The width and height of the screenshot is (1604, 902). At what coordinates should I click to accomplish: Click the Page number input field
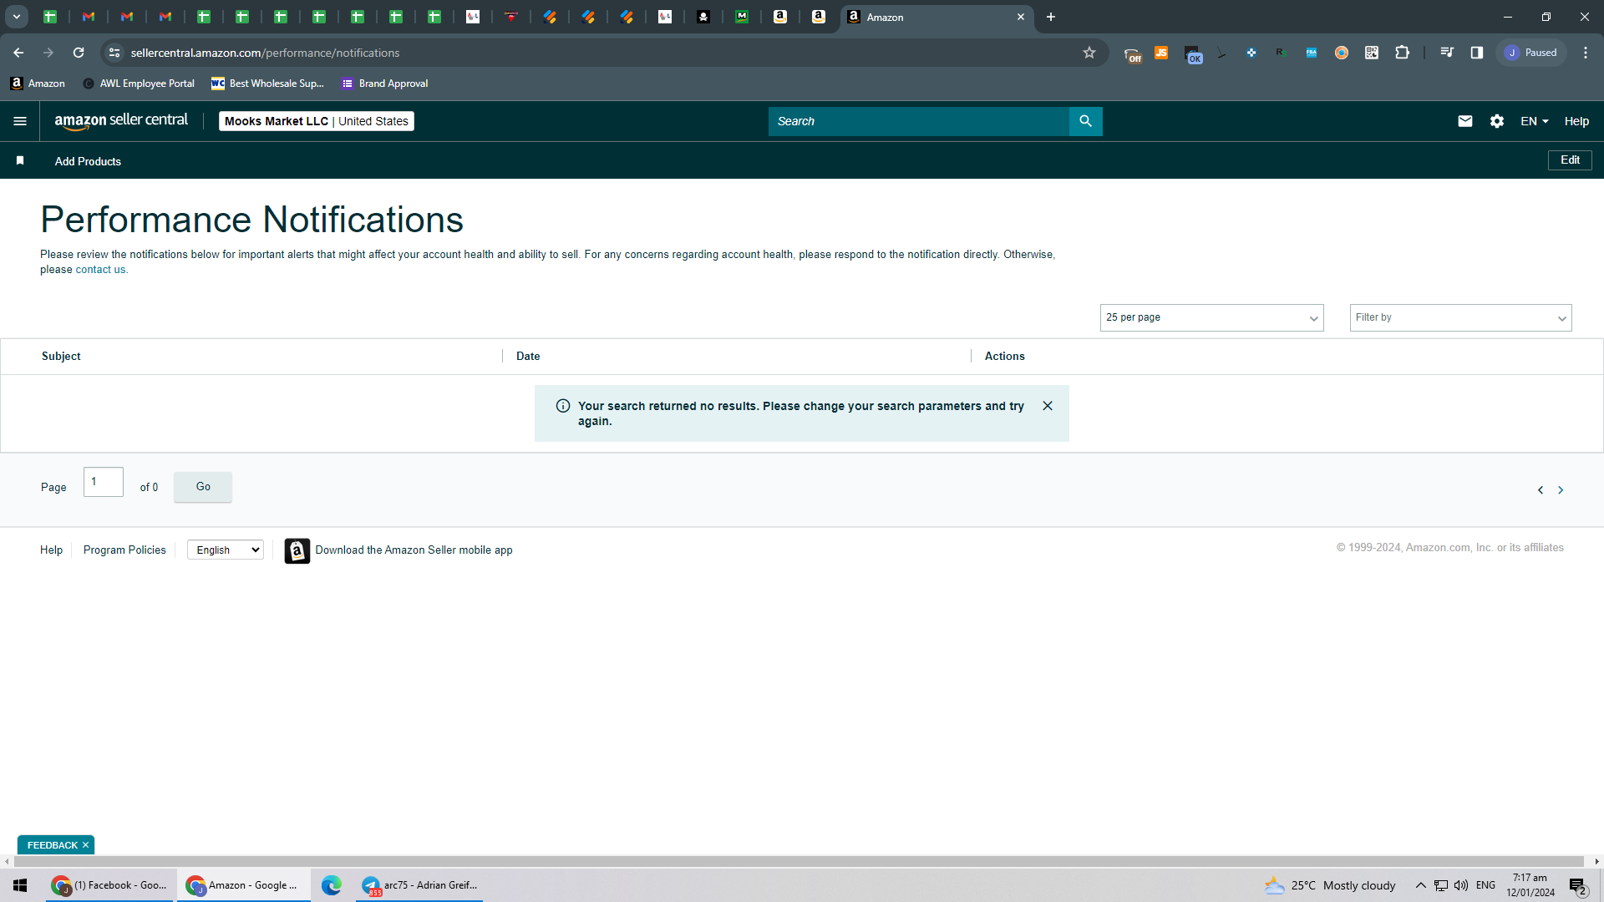104,482
